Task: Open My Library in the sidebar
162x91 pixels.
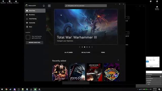Action: click(35, 15)
